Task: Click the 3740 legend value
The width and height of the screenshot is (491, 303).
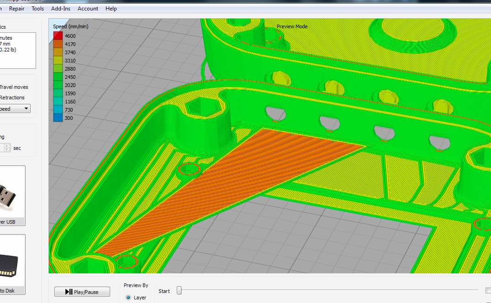Action: 70,52
